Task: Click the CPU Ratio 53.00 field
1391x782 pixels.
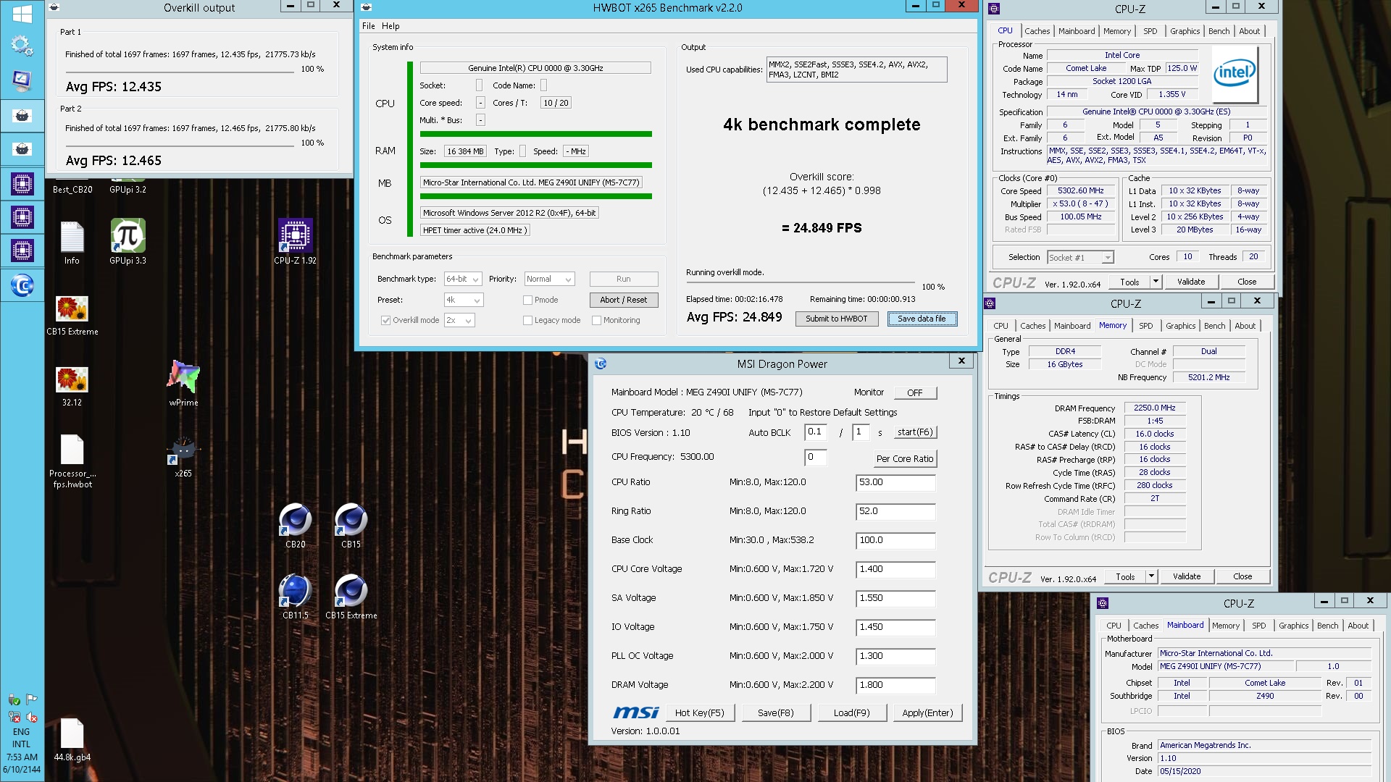Action: tap(895, 482)
